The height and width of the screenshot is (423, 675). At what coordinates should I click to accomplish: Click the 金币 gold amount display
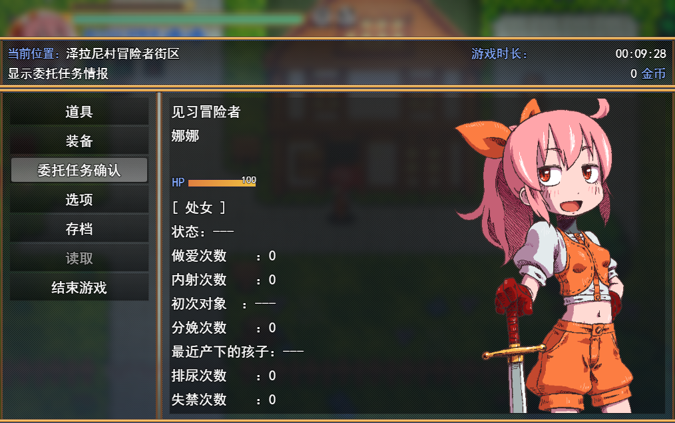click(648, 74)
